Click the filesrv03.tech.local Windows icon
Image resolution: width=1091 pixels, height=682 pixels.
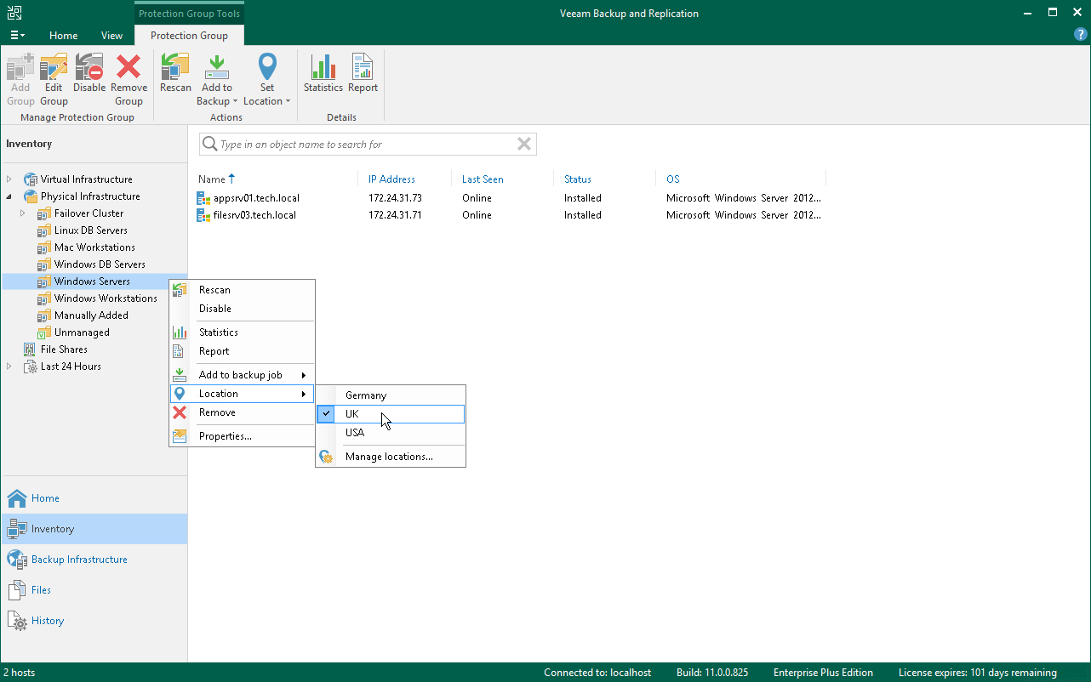click(204, 215)
